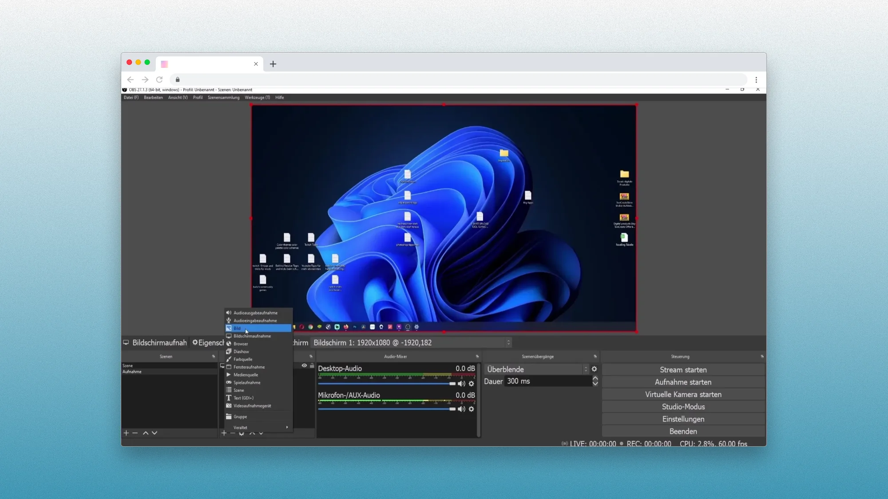Expand the Veraltet submenu

click(x=258, y=428)
